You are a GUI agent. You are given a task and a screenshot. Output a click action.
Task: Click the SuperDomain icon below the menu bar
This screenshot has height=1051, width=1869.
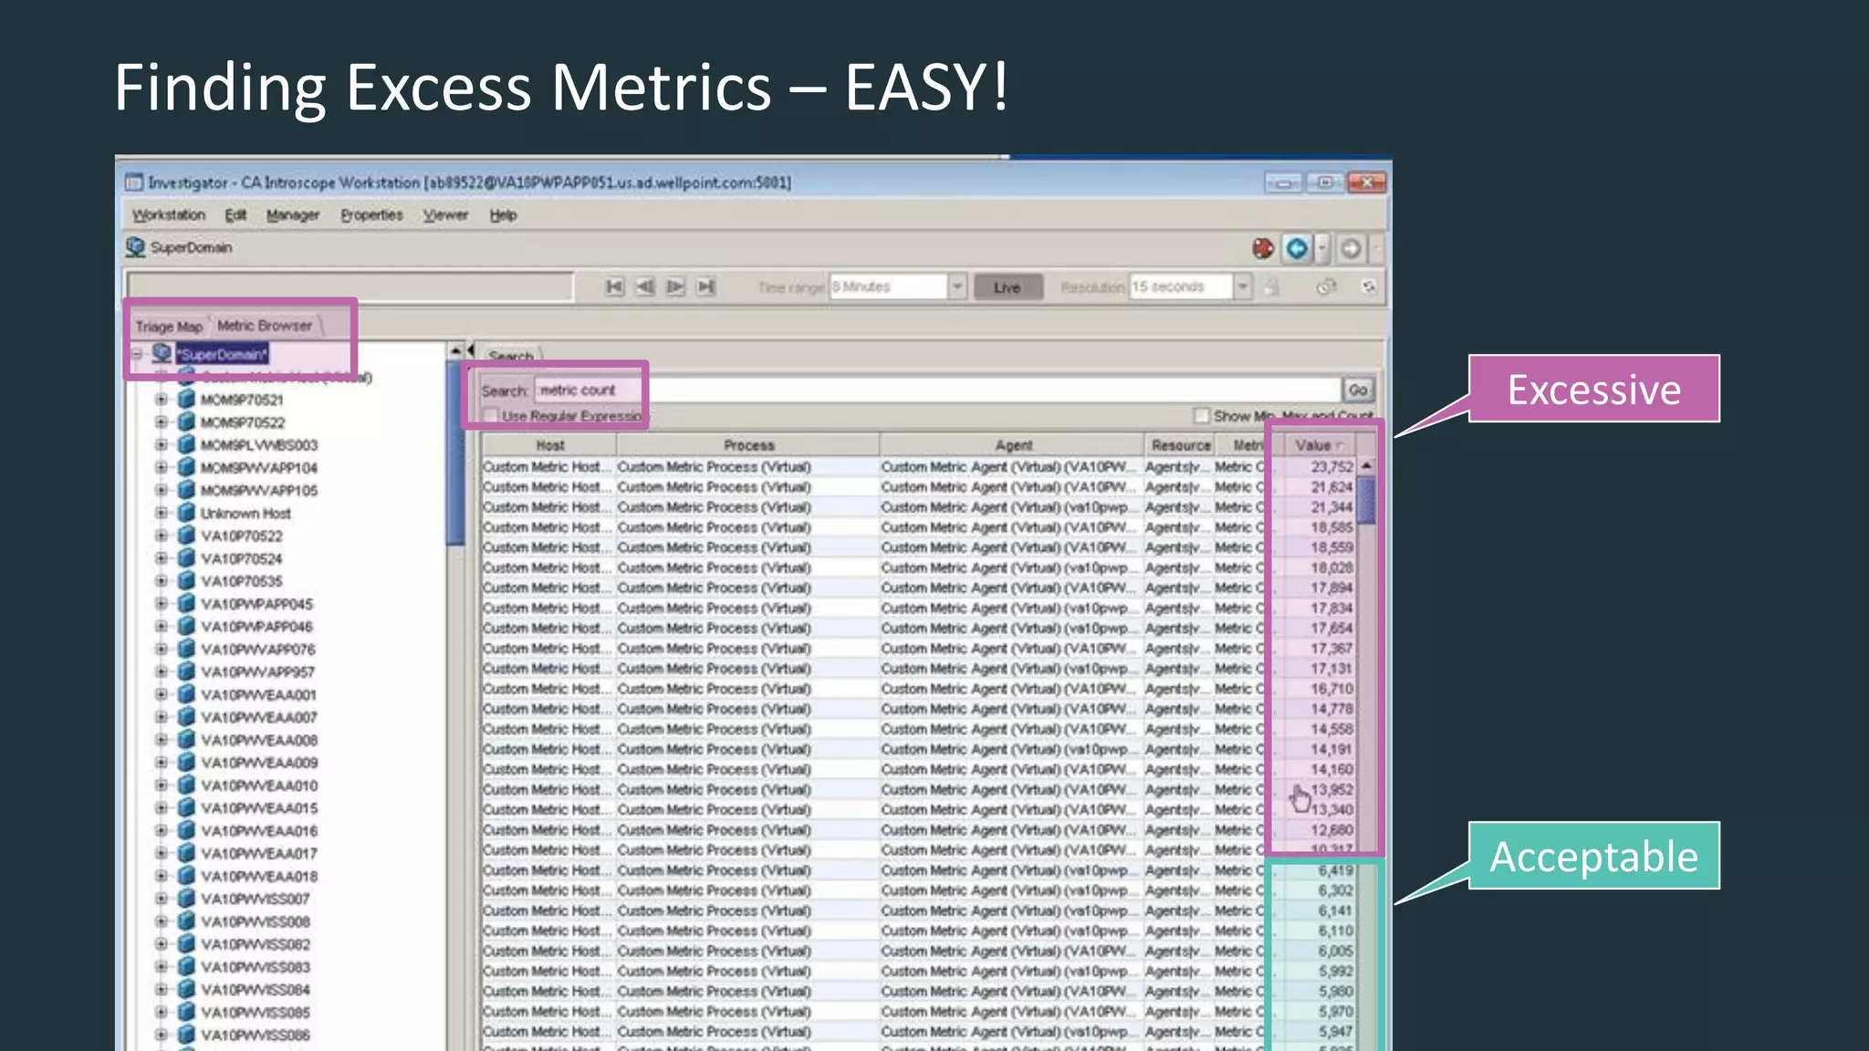[x=136, y=247]
